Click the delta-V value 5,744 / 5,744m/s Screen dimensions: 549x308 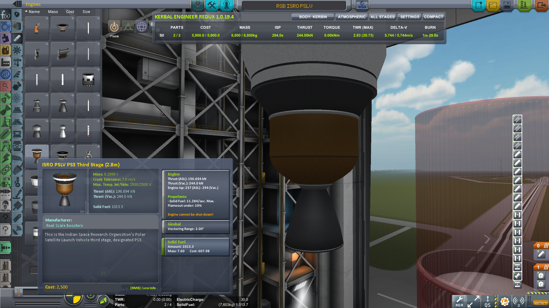(x=398, y=35)
